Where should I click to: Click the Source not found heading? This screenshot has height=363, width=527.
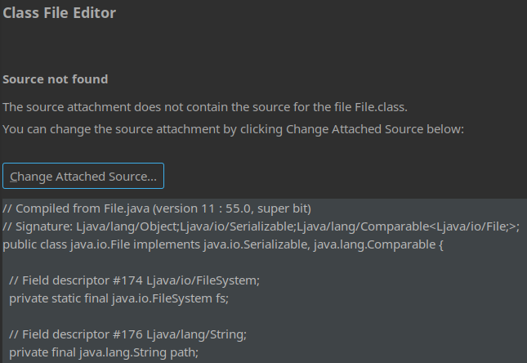56,80
